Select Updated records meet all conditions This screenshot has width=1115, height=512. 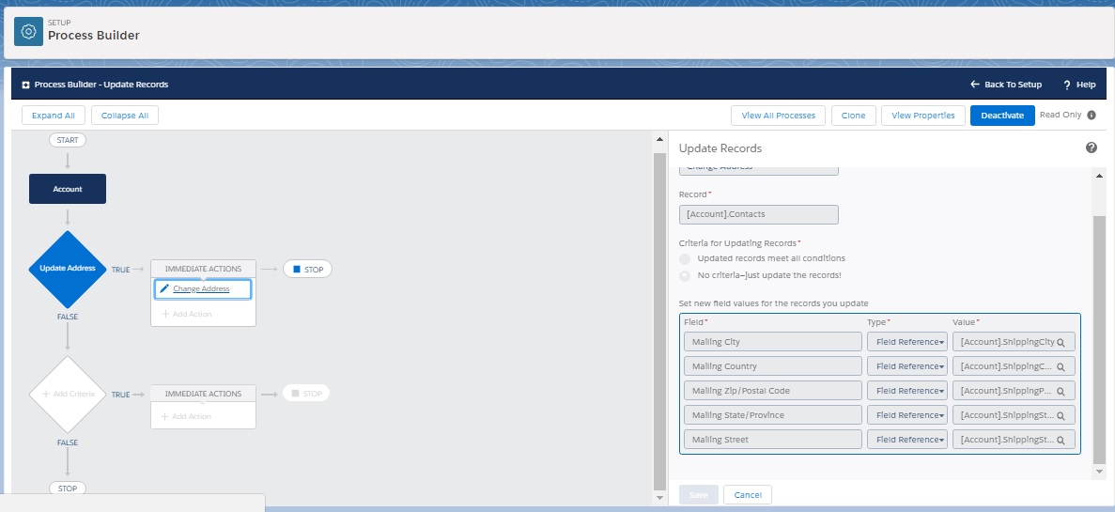coord(685,259)
